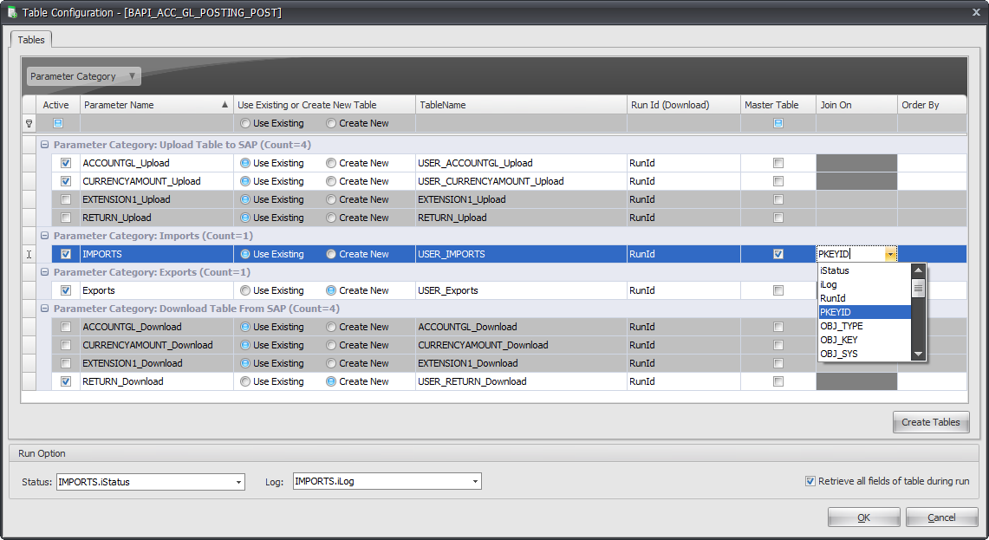Uncheck Active for ACCOUNTGL_Upload

[66, 163]
